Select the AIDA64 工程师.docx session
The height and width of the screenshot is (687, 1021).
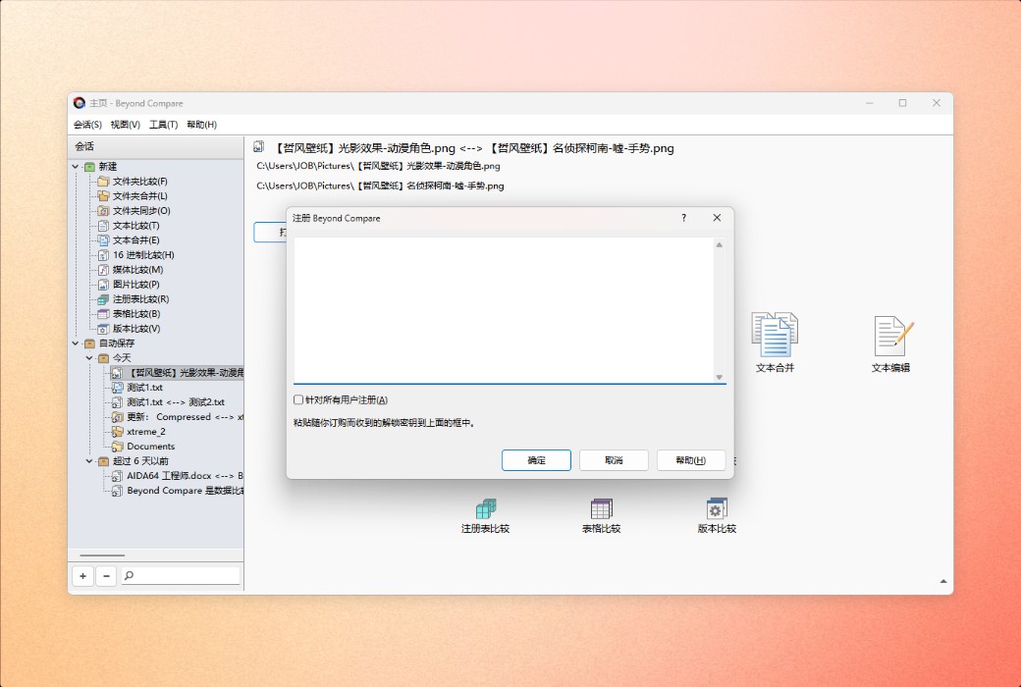coord(185,476)
